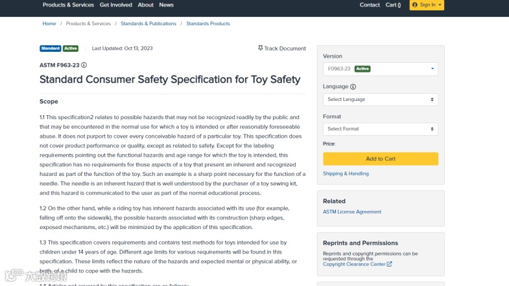Click the external link icon after Copyright Clearance Center
509x286 pixels.
pos(390,264)
